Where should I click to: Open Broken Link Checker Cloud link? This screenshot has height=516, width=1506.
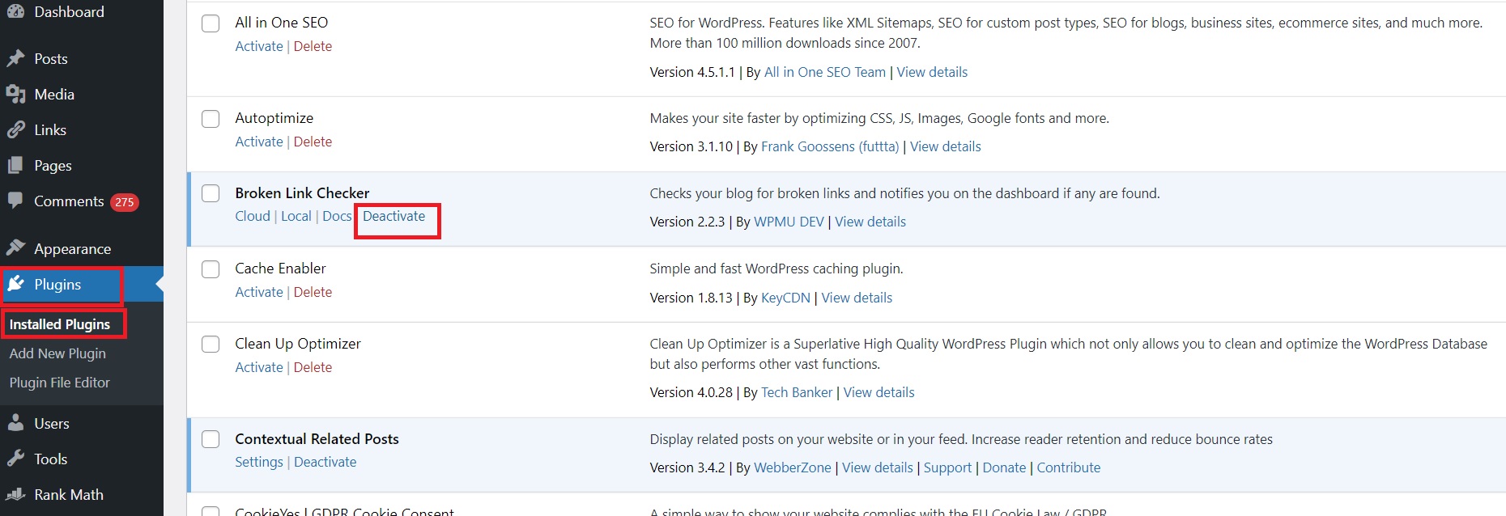pyautogui.click(x=253, y=216)
